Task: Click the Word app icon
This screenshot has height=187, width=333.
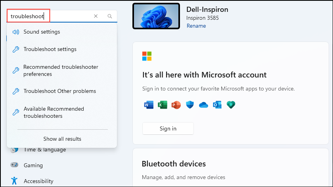Action: click(149, 105)
